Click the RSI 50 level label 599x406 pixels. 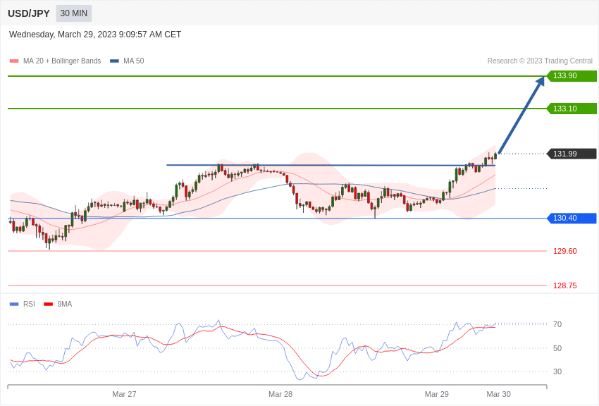click(557, 348)
